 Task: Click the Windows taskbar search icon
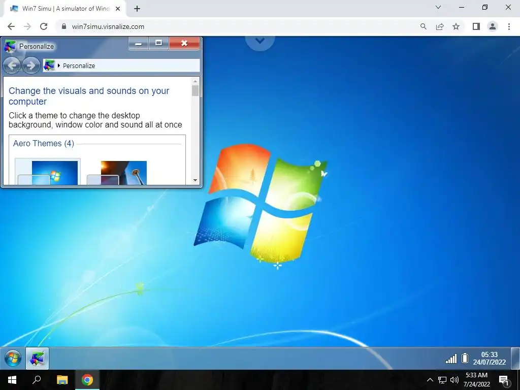pyautogui.click(x=37, y=379)
